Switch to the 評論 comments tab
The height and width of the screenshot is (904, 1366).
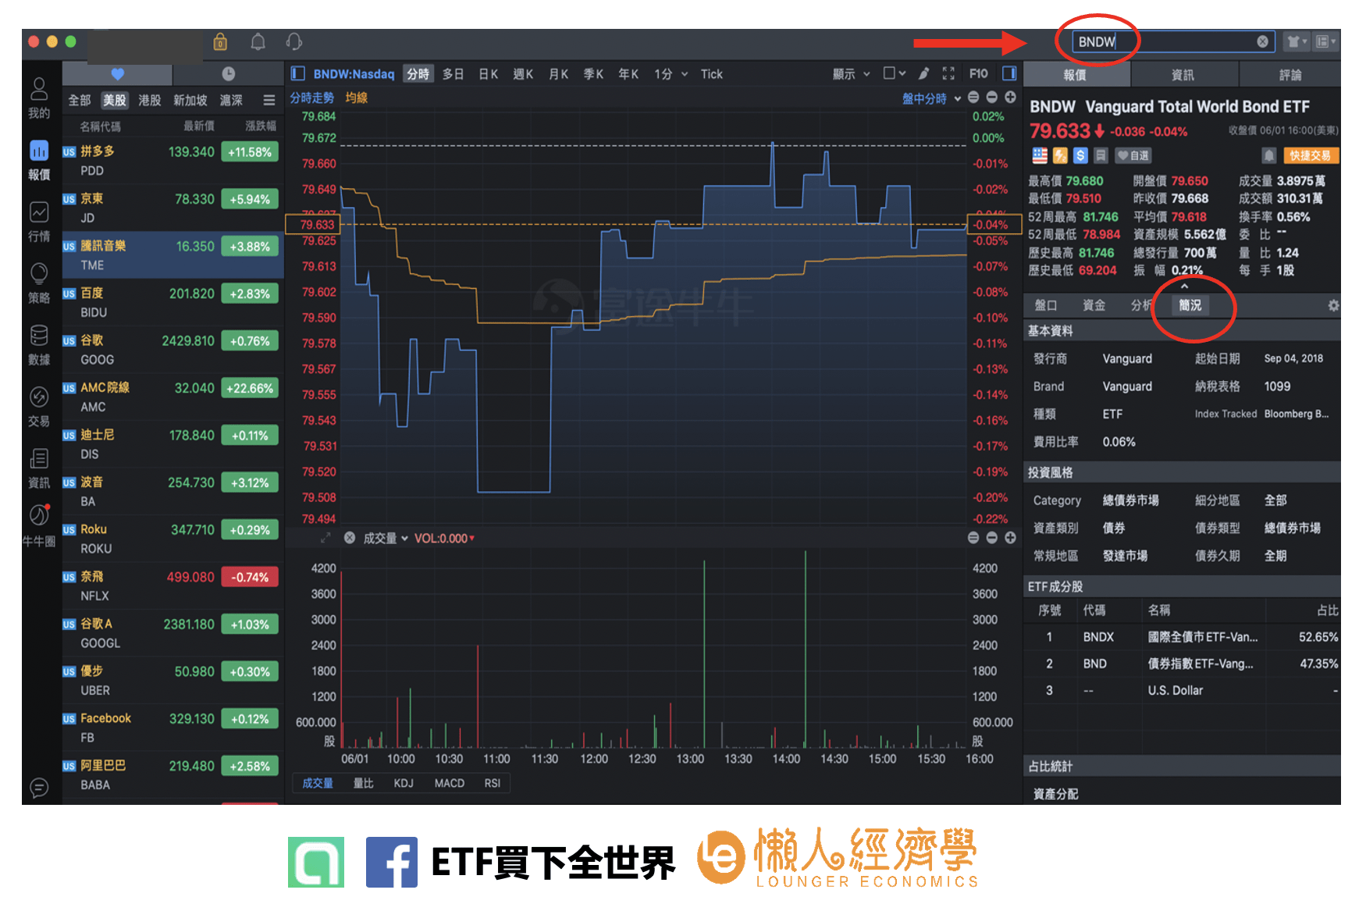[1290, 75]
